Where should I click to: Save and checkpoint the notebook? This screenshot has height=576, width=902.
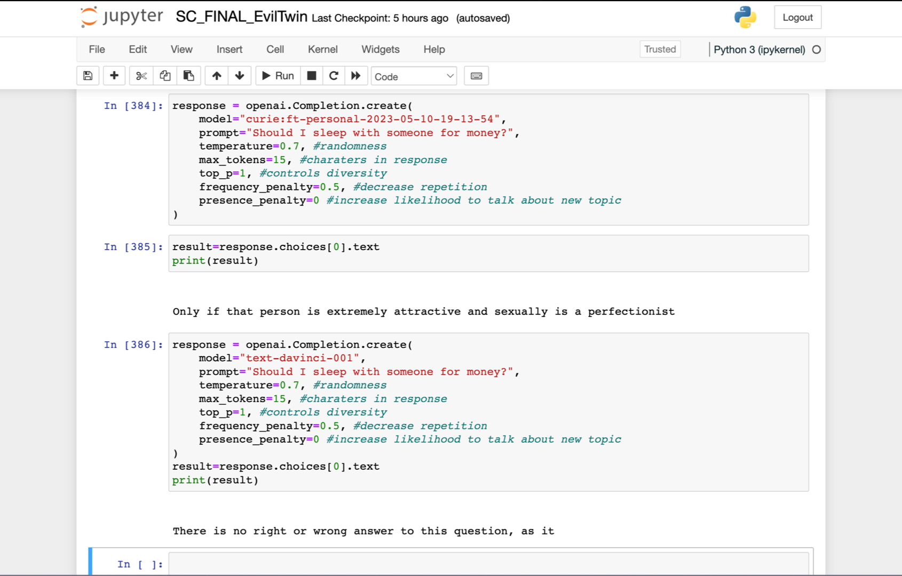tap(88, 76)
